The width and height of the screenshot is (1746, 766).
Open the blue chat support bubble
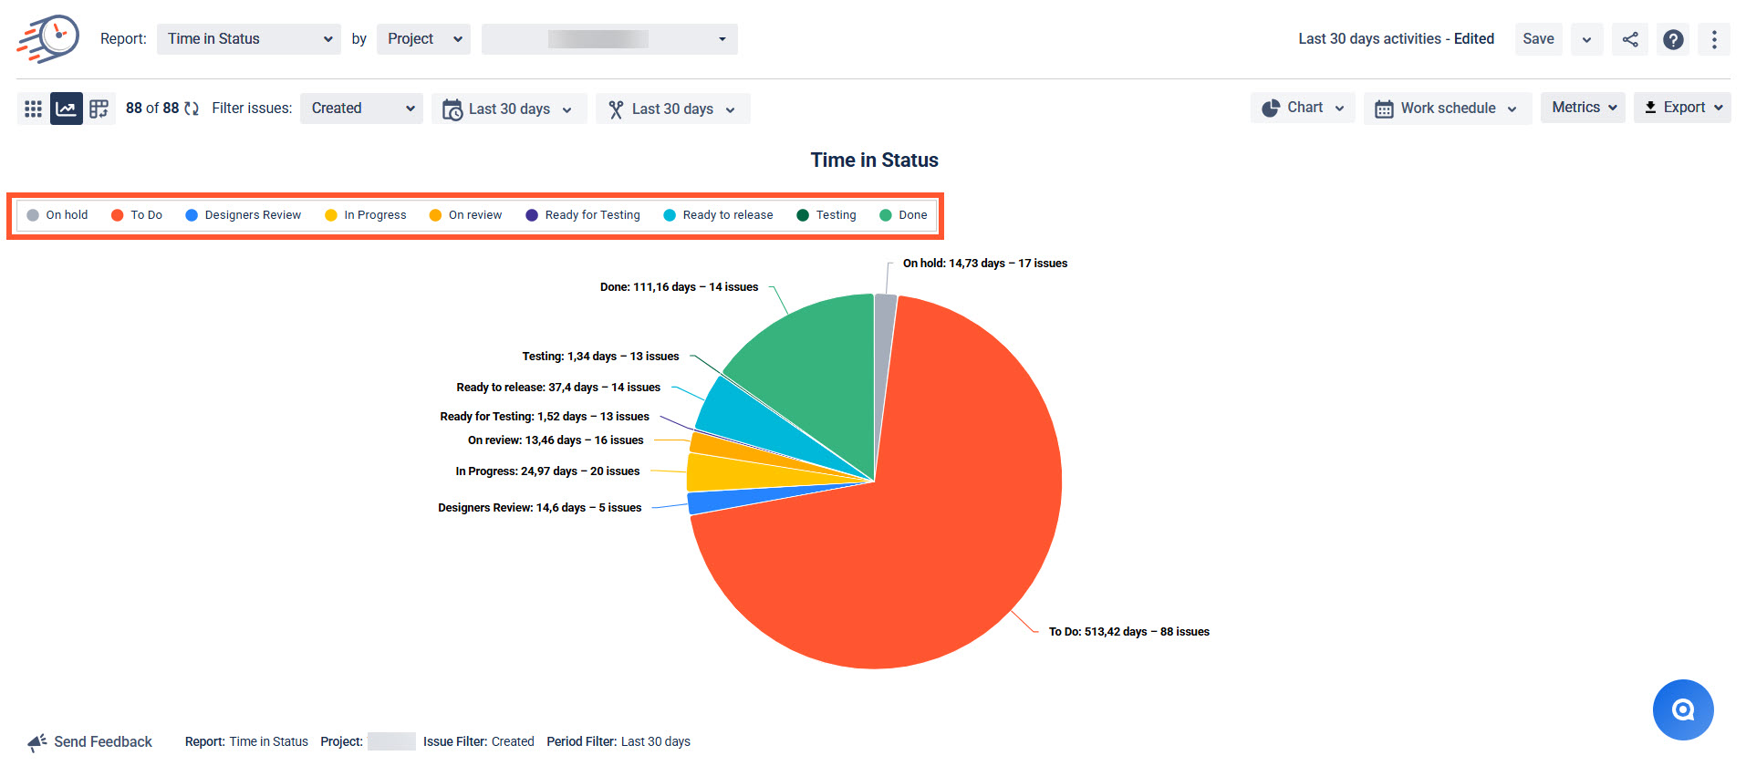click(x=1683, y=709)
